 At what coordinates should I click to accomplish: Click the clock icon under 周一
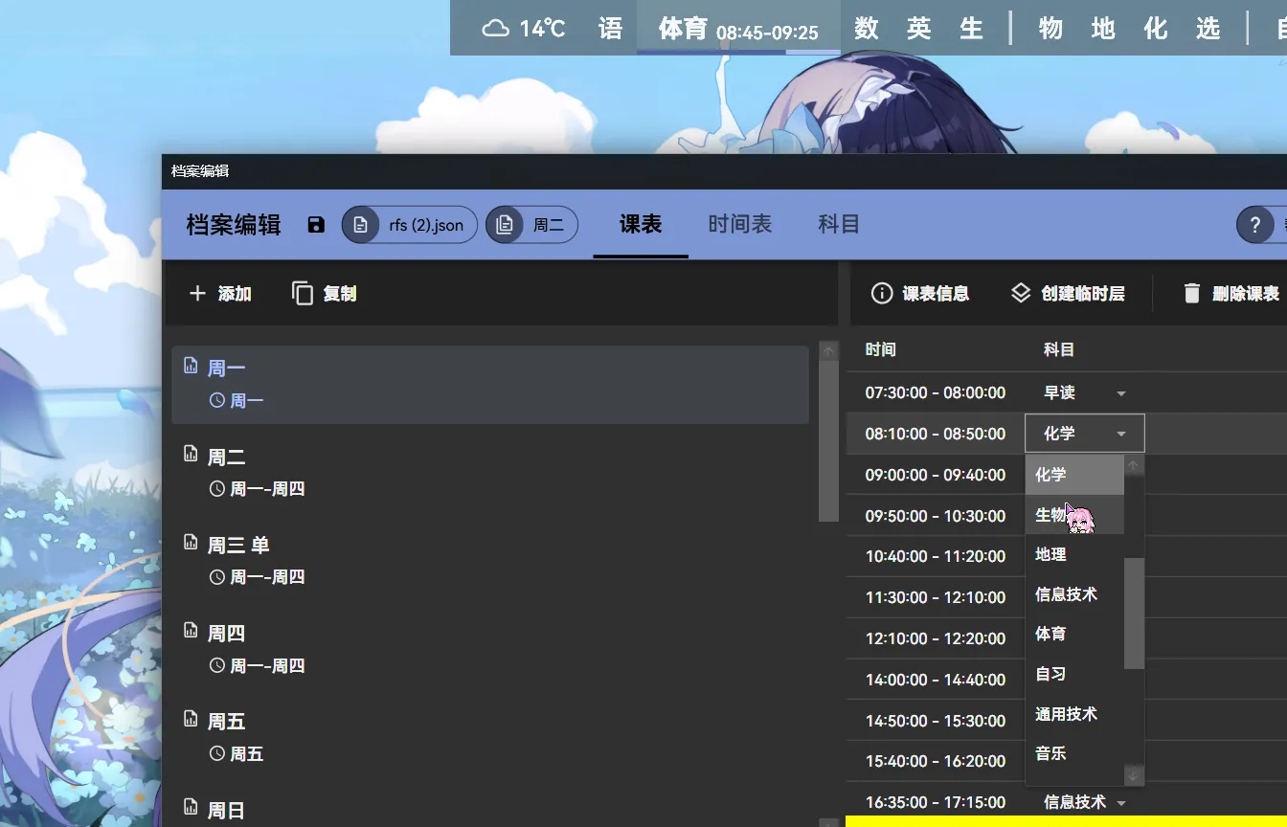217,400
